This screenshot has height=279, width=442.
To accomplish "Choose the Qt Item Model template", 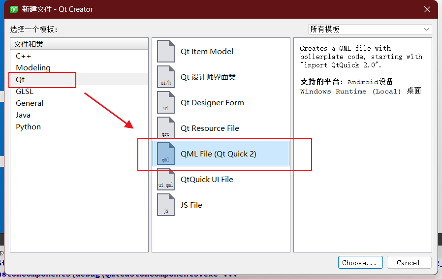I will [x=221, y=51].
